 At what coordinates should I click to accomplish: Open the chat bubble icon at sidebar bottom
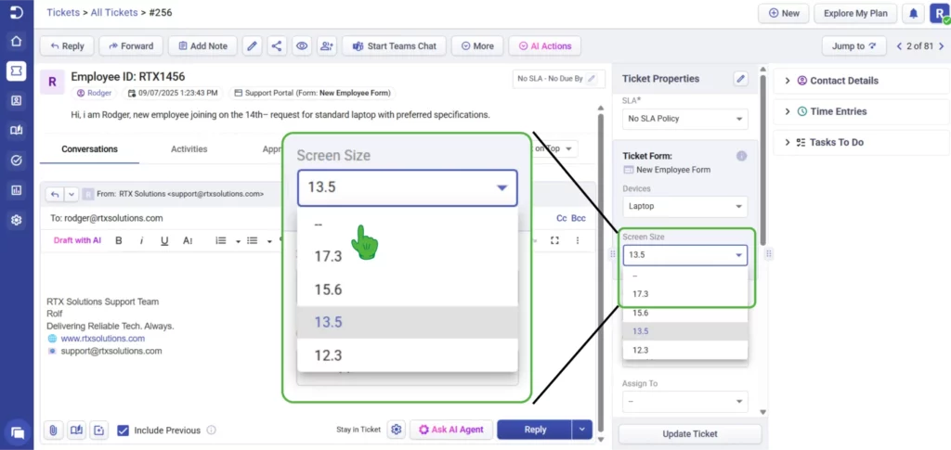click(x=18, y=432)
